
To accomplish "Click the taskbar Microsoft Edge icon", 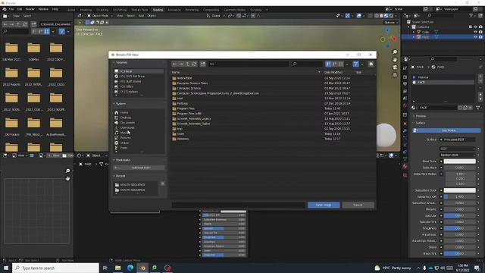I will 130,268.
